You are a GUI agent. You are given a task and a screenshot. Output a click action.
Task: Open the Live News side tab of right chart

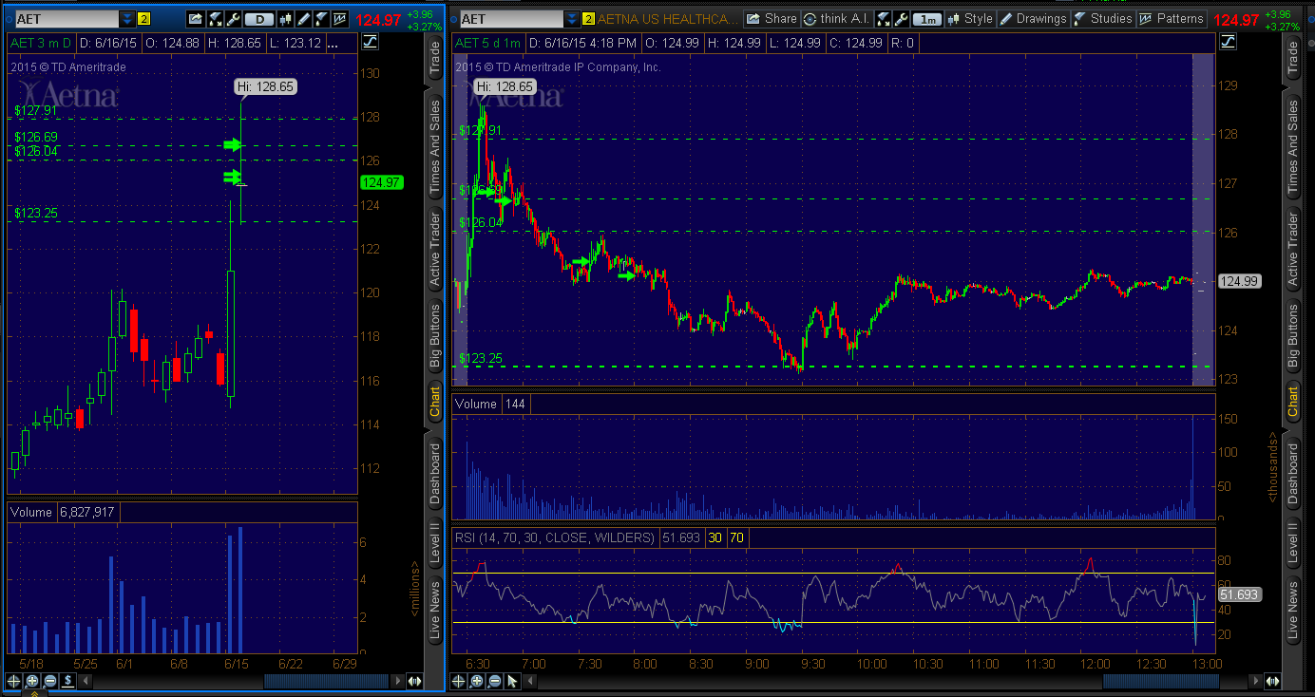1292,609
